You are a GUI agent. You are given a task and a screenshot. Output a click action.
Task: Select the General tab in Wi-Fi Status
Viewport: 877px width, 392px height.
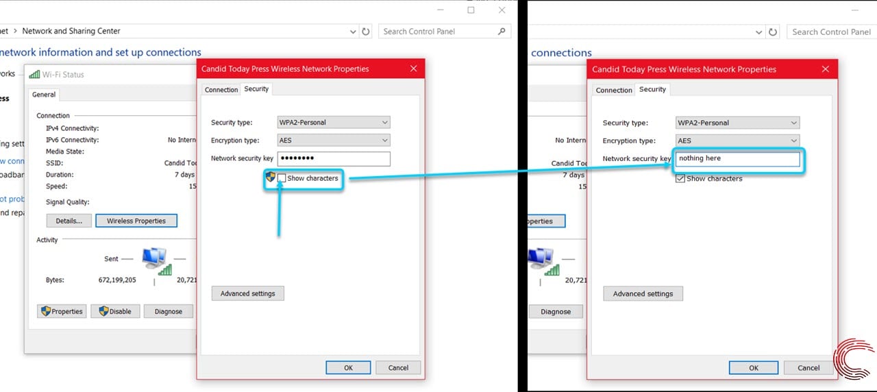[44, 95]
